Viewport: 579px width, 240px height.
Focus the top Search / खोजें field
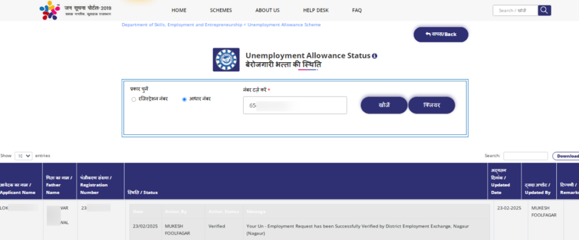515,10
